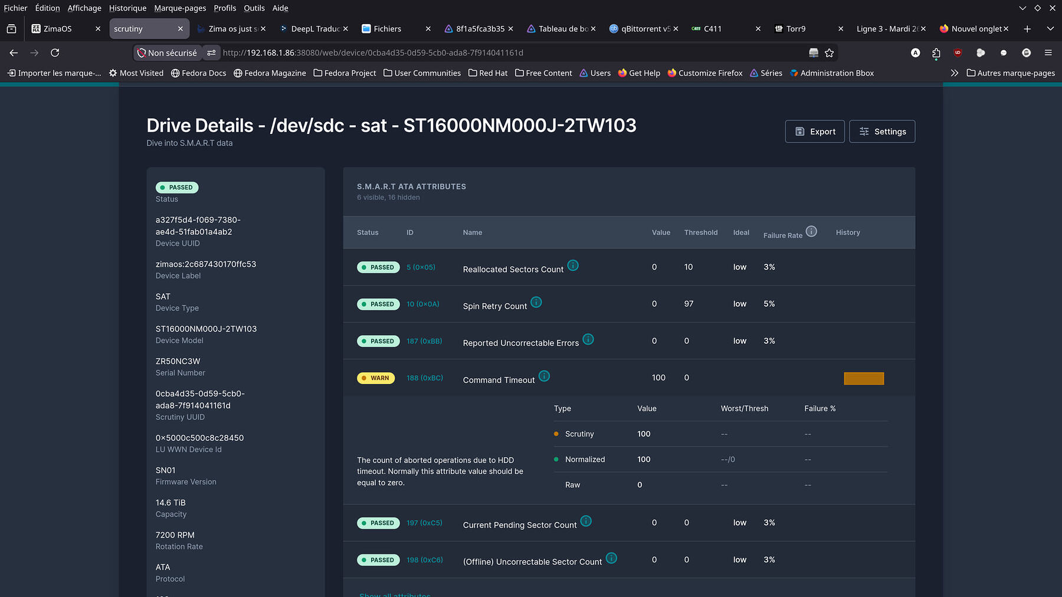1062x597 pixels.
Task: Click the Non sécurisé security indicator
Action: click(x=167, y=53)
